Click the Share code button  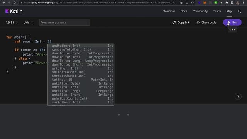tap(206, 22)
